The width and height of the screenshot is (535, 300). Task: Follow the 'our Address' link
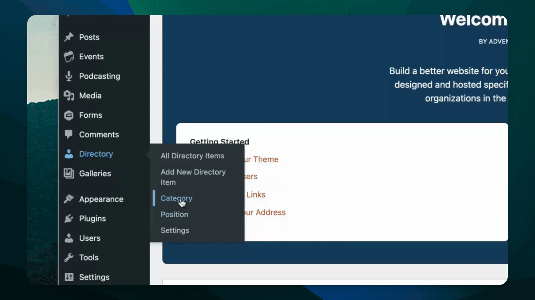(x=265, y=212)
